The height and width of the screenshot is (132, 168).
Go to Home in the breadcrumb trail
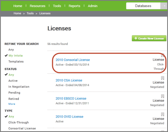pyautogui.click(x=17, y=13)
